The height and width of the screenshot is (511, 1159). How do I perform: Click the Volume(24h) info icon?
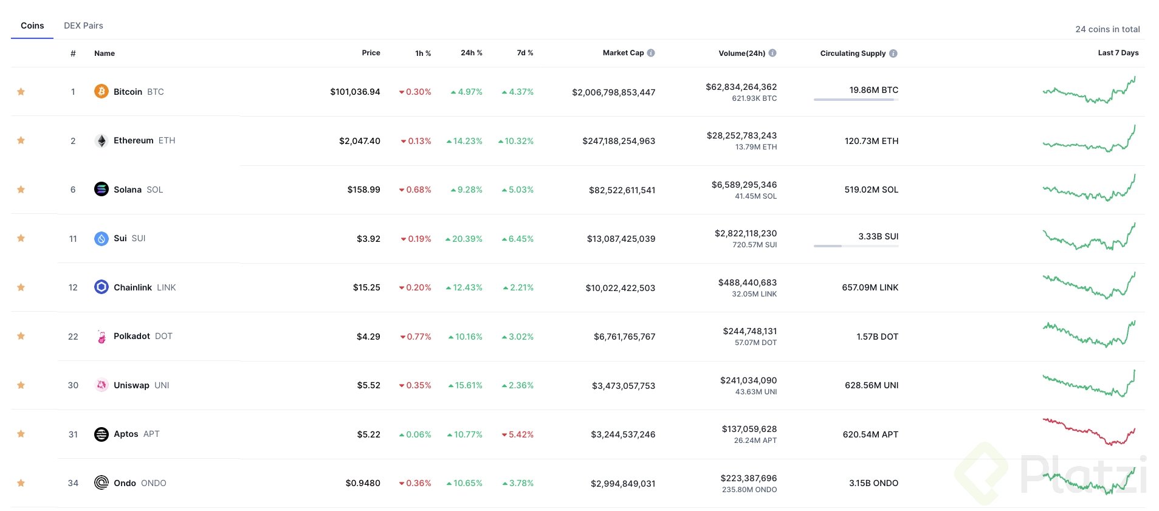(772, 53)
